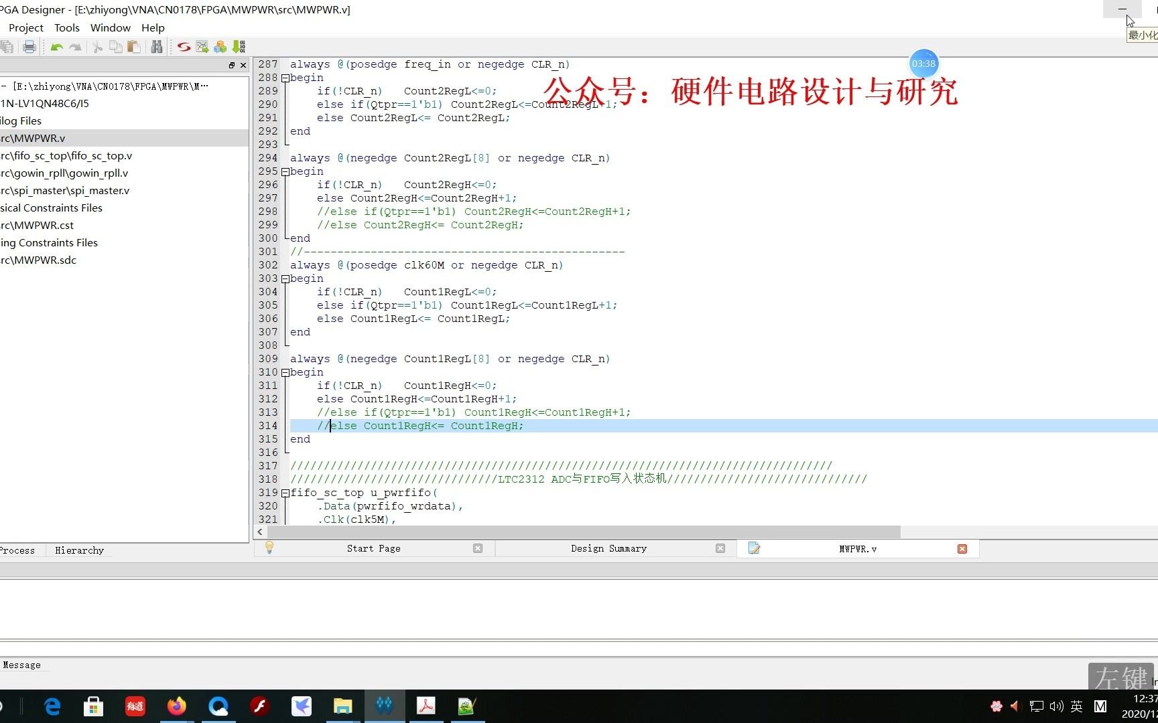
Task: Open the Tools menu
Action: [66, 27]
